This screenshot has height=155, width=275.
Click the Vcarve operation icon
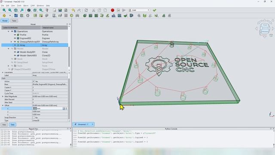pos(131,15)
